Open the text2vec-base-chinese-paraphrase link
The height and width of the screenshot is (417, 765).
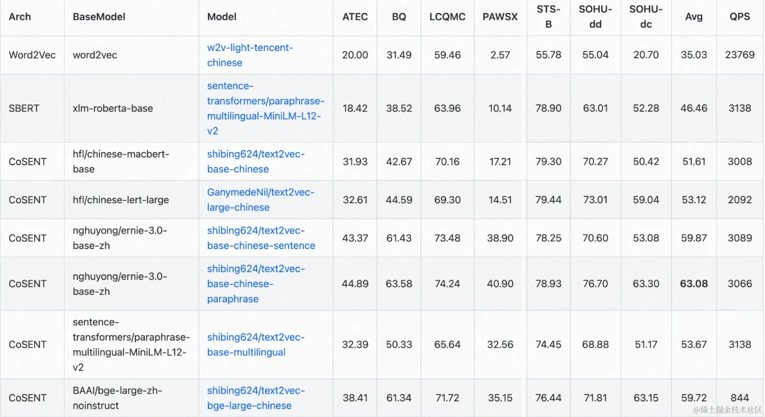tap(255, 284)
